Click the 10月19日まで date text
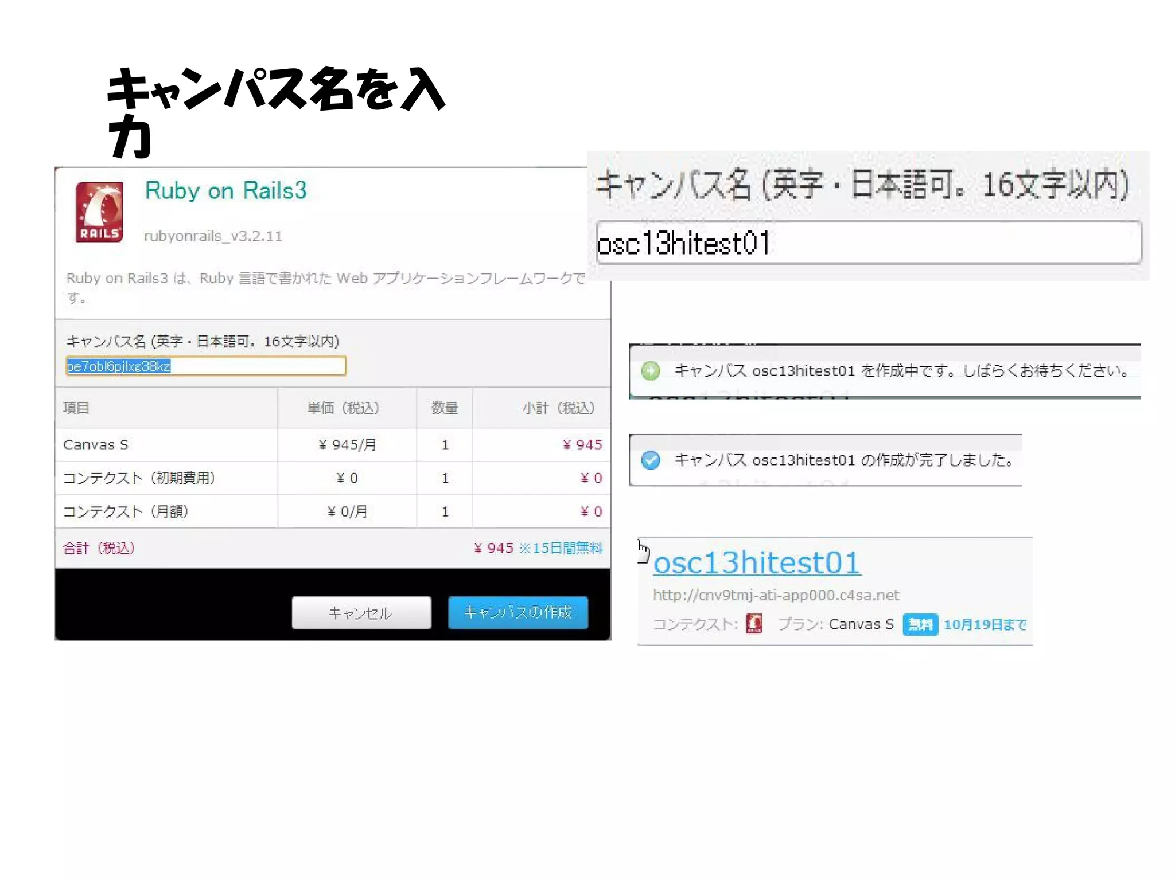This screenshot has height=880, width=1175. coord(985,624)
